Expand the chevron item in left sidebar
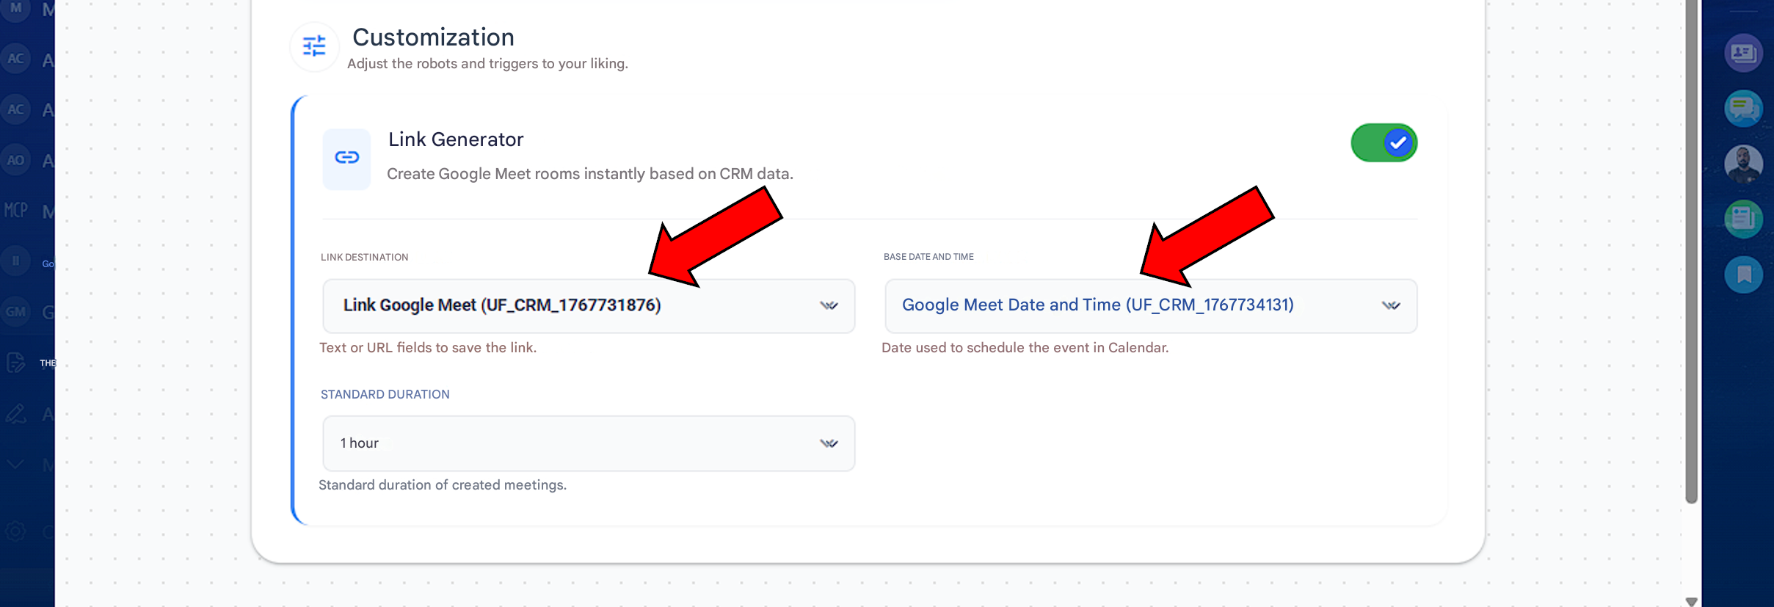Image resolution: width=1774 pixels, height=607 pixels. (x=16, y=465)
